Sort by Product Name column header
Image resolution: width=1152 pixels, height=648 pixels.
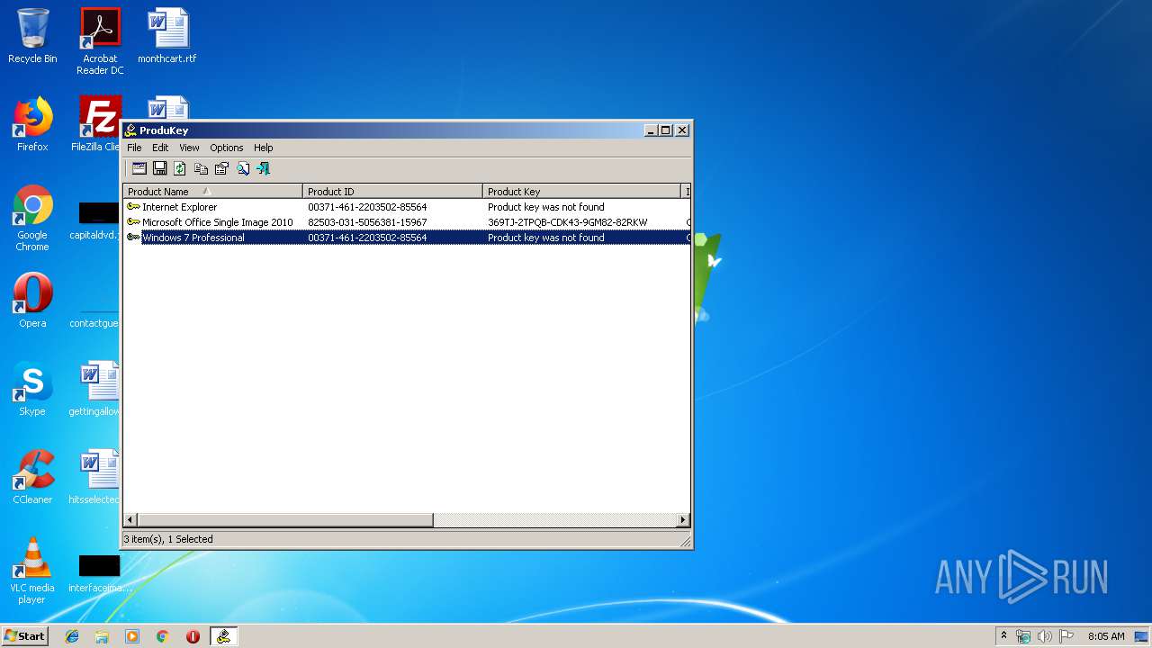(x=213, y=191)
